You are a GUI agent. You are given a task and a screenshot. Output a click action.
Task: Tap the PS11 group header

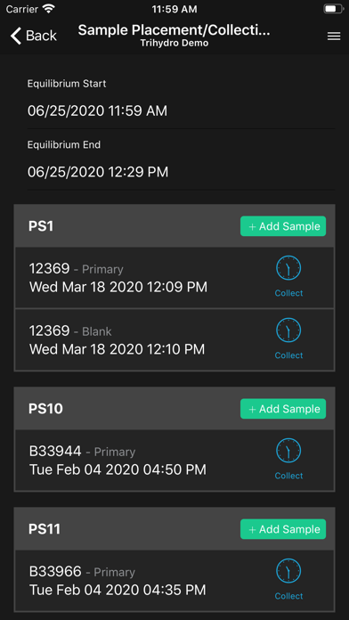[x=174, y=529]
